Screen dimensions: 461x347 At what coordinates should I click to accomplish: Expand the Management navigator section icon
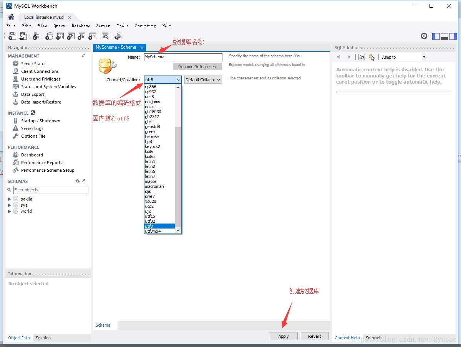point(83,56)
